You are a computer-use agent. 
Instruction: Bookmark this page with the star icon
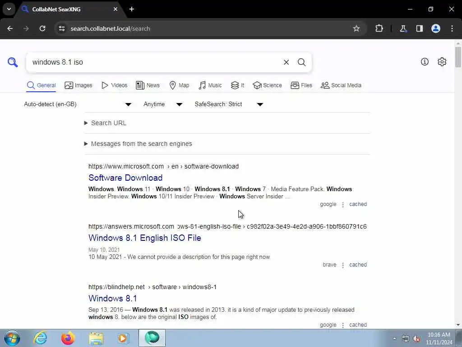[x=356, y=28]
